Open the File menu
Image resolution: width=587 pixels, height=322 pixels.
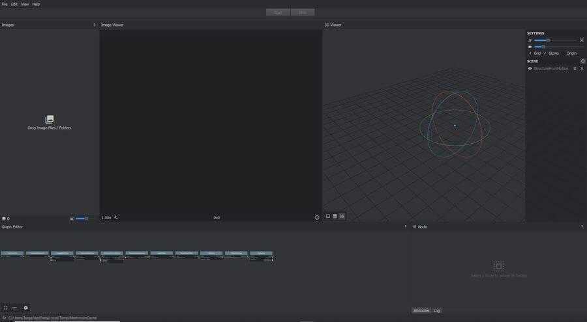point(5,4)
